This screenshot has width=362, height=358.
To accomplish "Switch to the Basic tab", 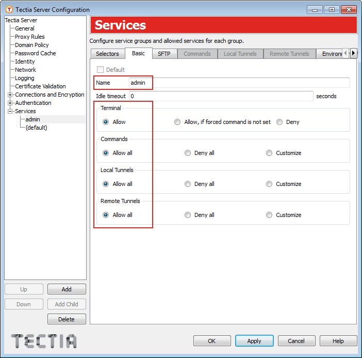I will (139, 53).
